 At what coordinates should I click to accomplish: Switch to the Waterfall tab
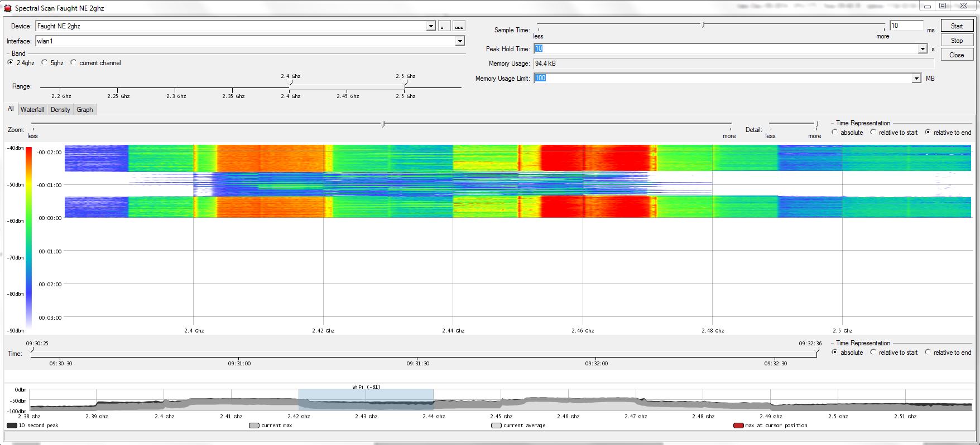pos(32,110)
